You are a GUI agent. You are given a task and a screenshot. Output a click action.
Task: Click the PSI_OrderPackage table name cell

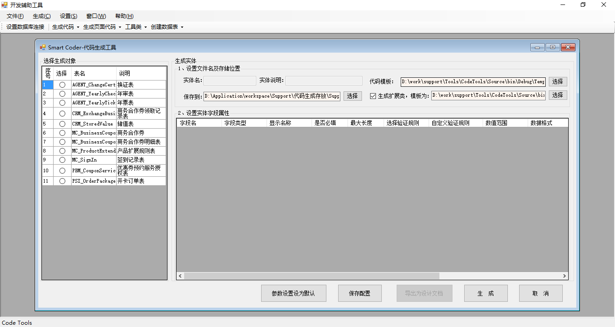coord(94,181)
